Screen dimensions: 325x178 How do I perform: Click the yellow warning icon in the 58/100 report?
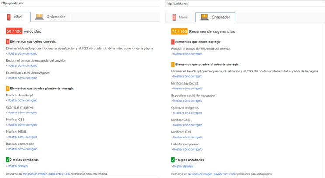click(7, 89)
